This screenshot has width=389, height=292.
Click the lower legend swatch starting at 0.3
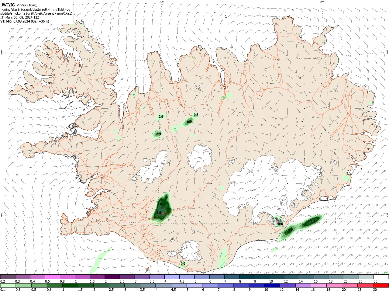tap(23, 285)
